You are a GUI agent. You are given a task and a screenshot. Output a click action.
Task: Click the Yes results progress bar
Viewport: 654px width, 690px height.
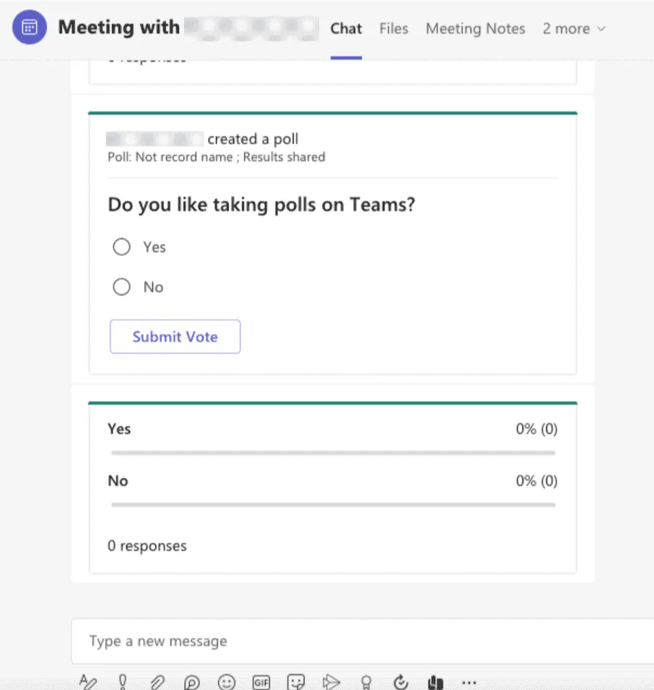pos(333,453)
